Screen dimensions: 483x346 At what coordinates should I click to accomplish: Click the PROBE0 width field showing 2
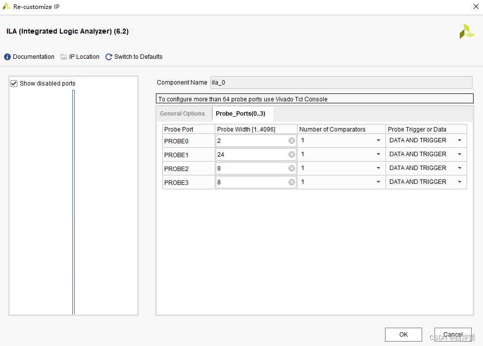[256, 140]
